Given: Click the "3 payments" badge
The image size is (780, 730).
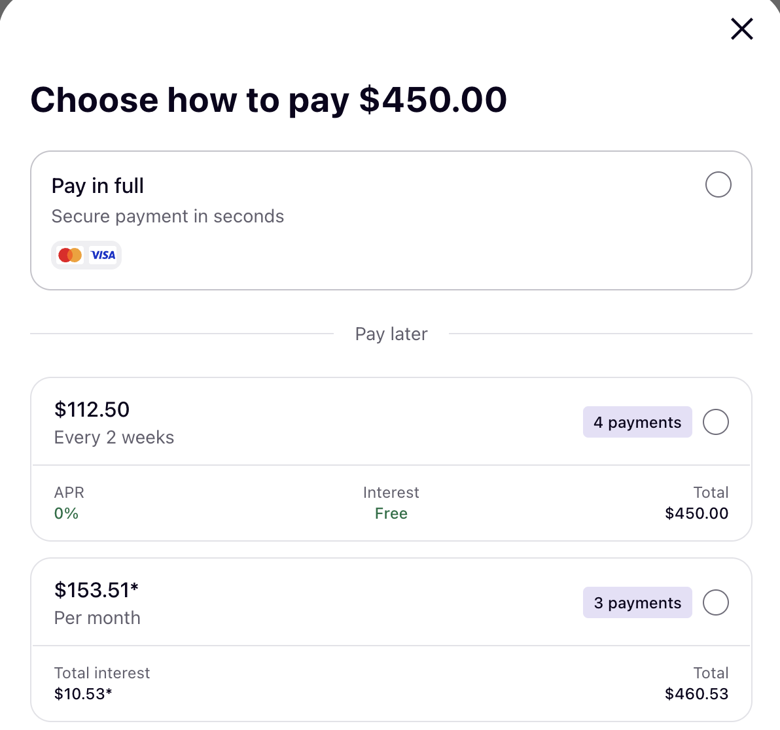Looking at the screenshot, I should click(x=637, y=603).
